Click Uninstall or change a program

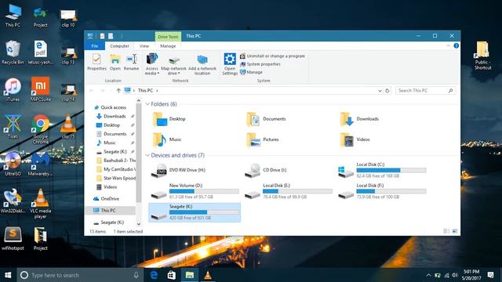pos(272,56)
